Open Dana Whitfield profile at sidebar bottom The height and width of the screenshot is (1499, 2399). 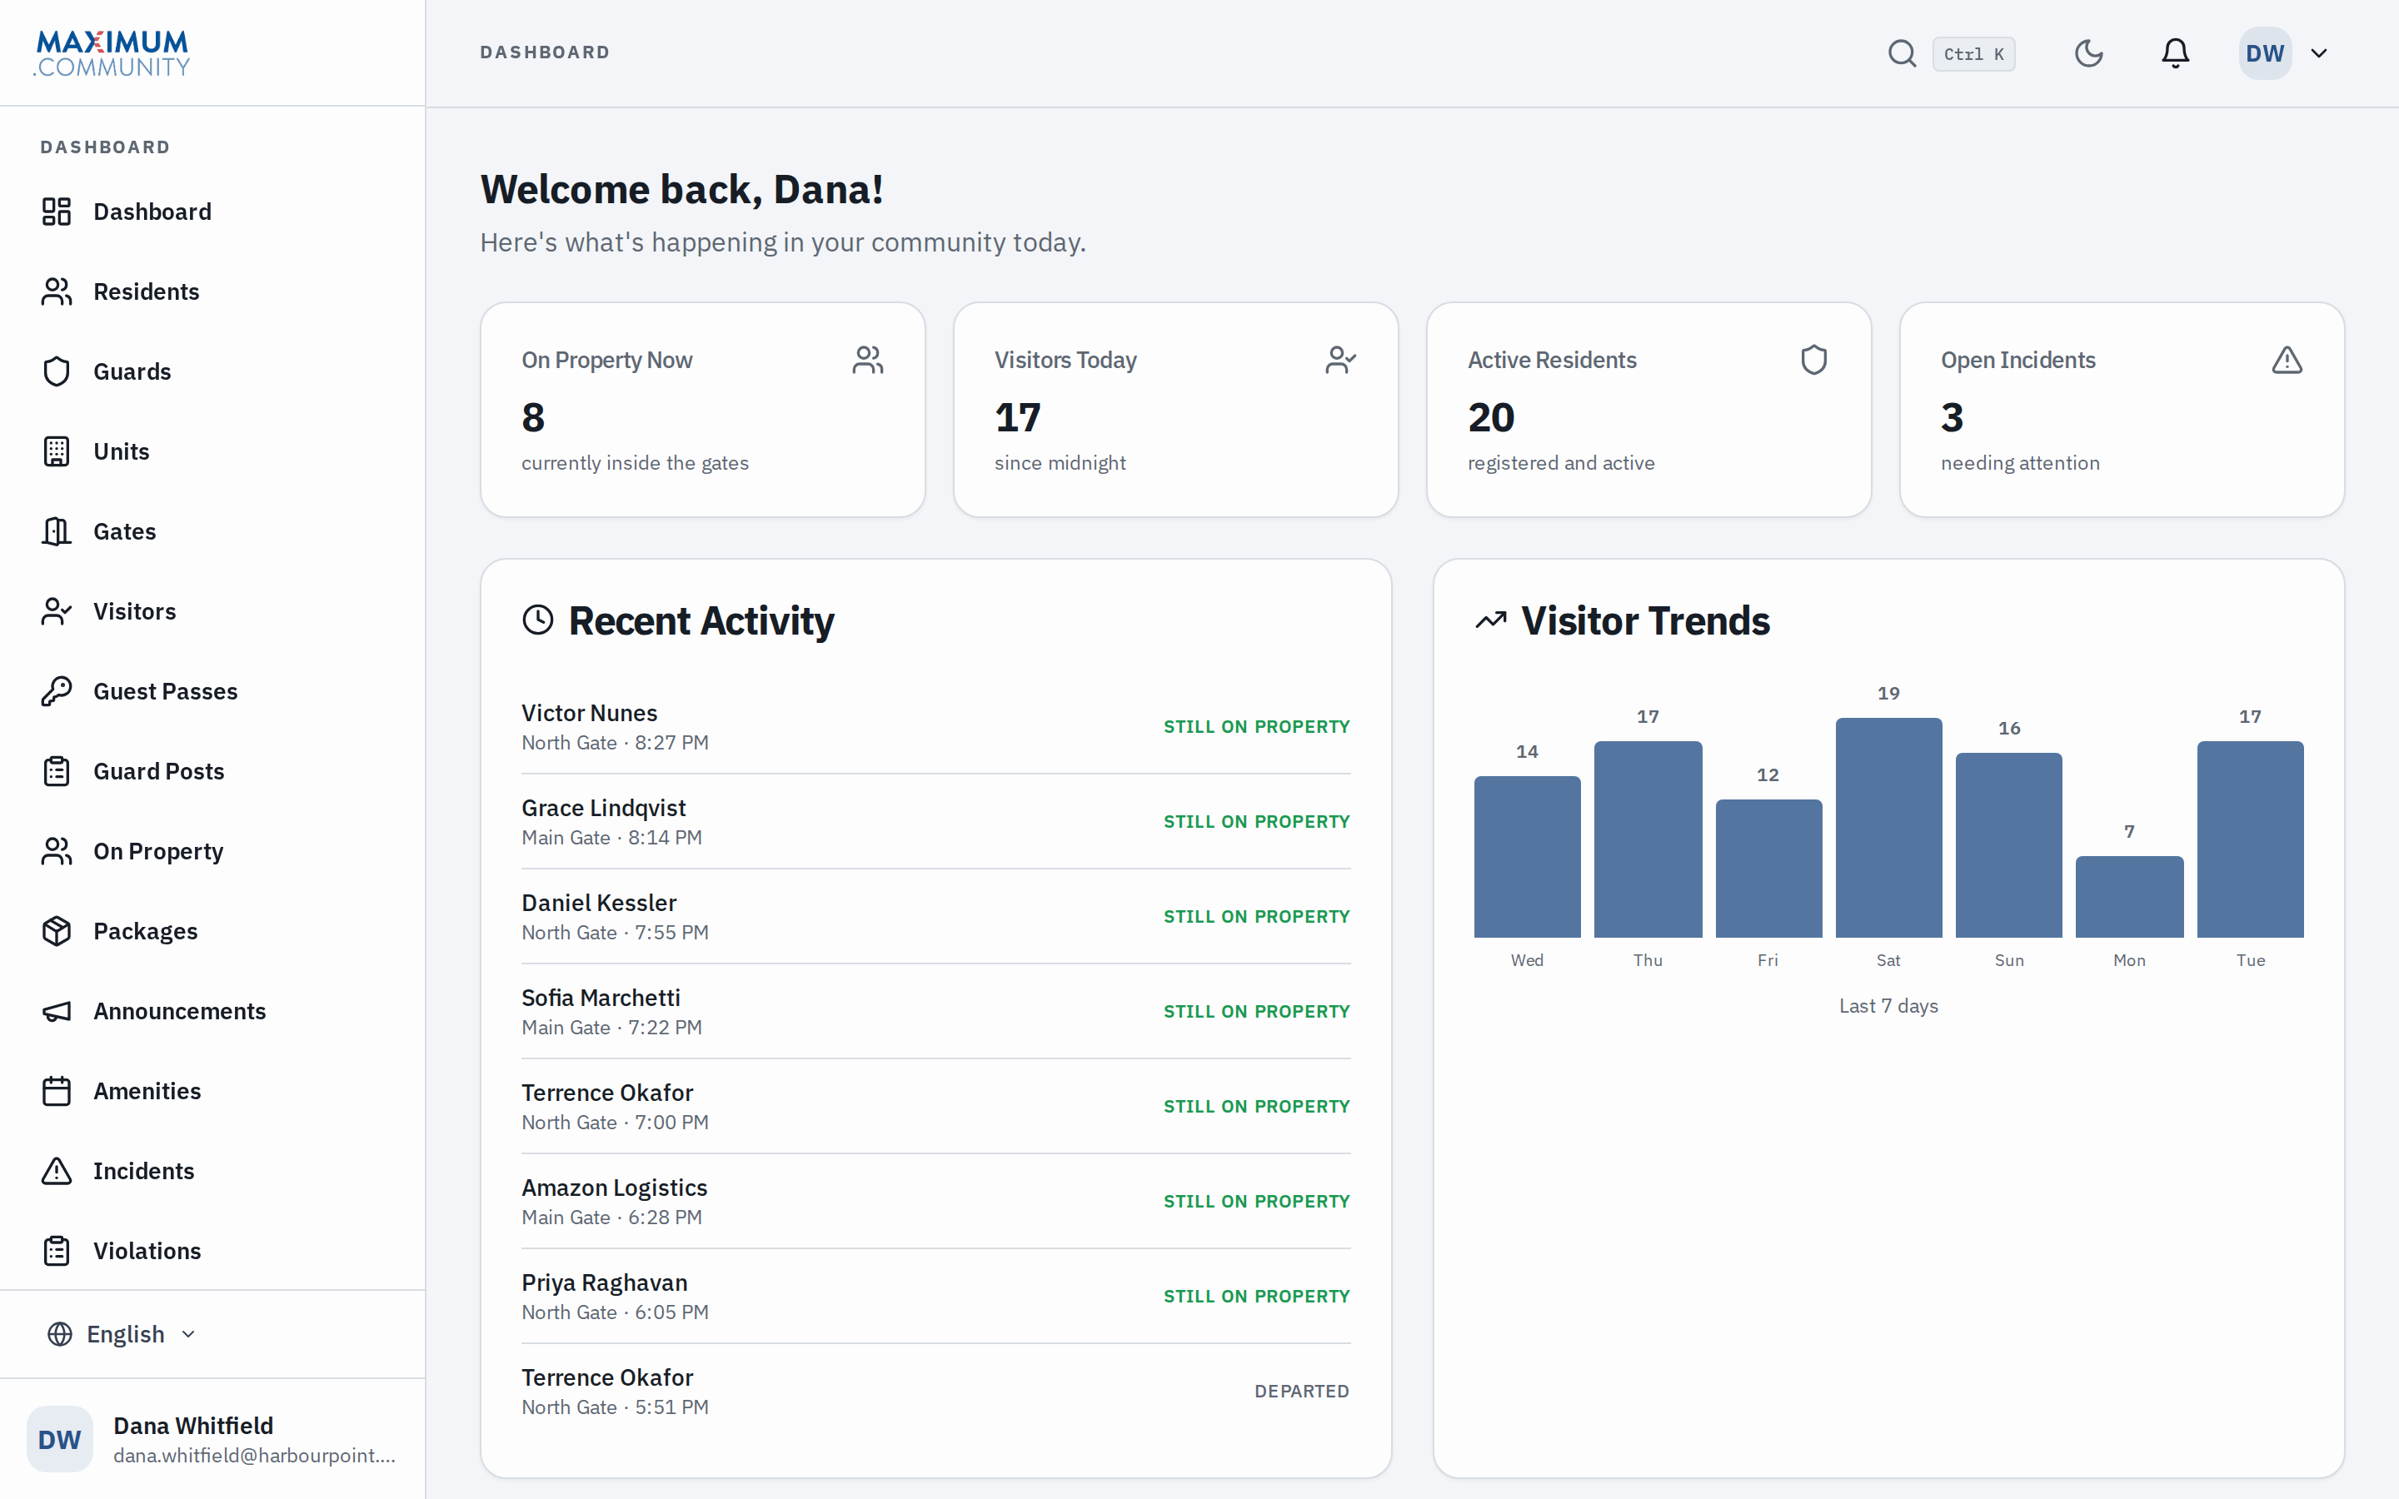pyautogui.click(x=212, y=1440)
